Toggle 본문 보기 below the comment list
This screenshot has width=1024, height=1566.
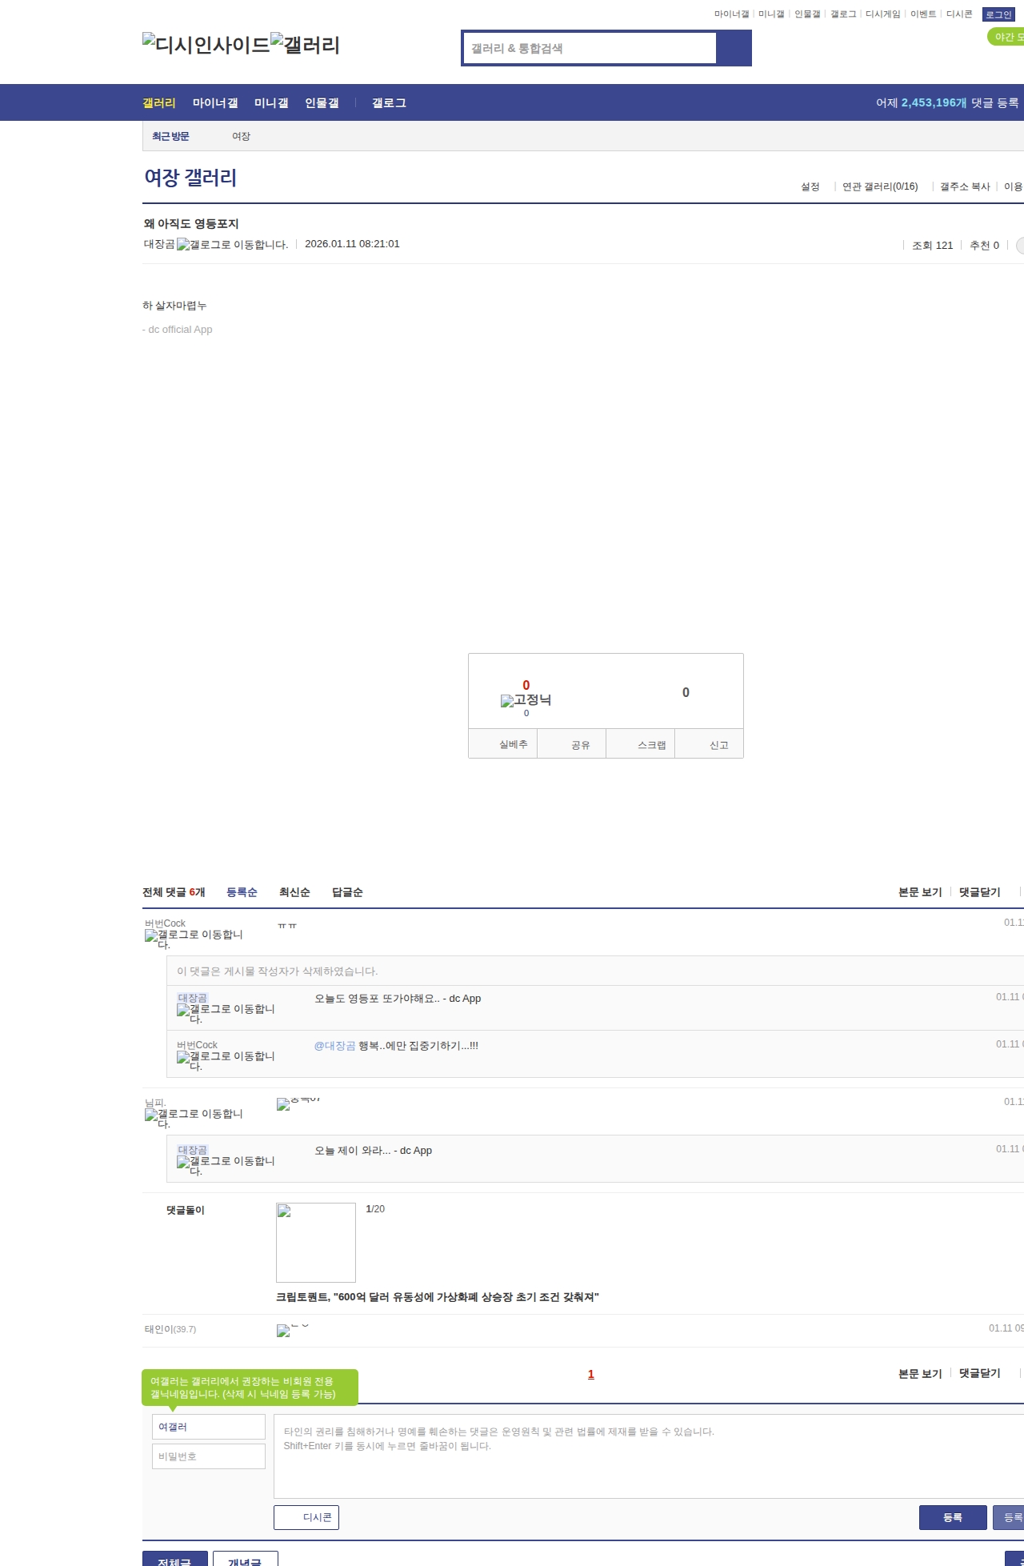(x=920, y=1374)
